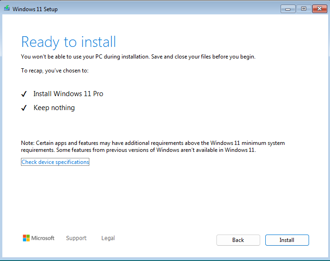The image size is (330, 261).
Task: Select the Keep nothing text
Action: (x=54, y=108)
